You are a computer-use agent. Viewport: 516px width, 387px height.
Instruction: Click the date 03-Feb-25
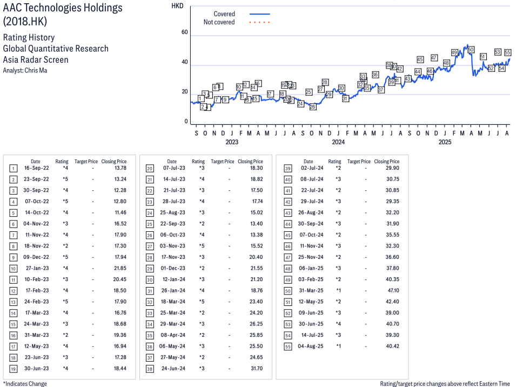[x=311, y=279]
